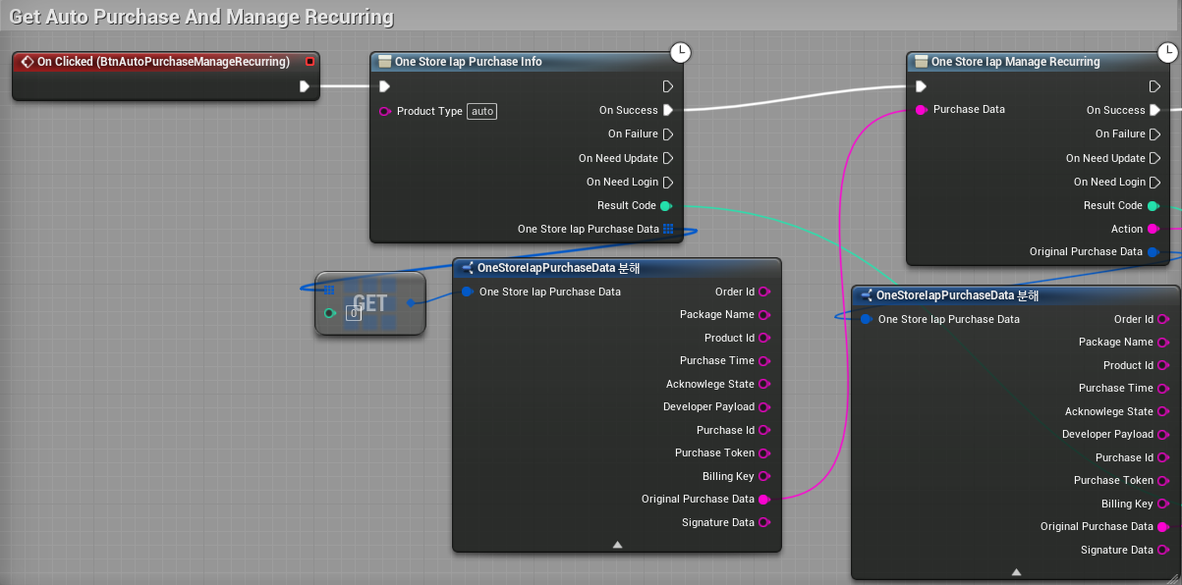
Task: Click the Action output pin on Manage Recurring
Action: (x=1154, y=229)
